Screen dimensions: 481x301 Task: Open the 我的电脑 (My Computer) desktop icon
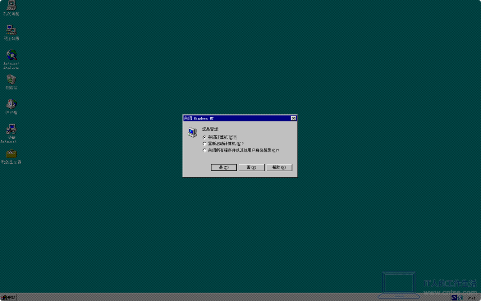(x=11, y=8)
